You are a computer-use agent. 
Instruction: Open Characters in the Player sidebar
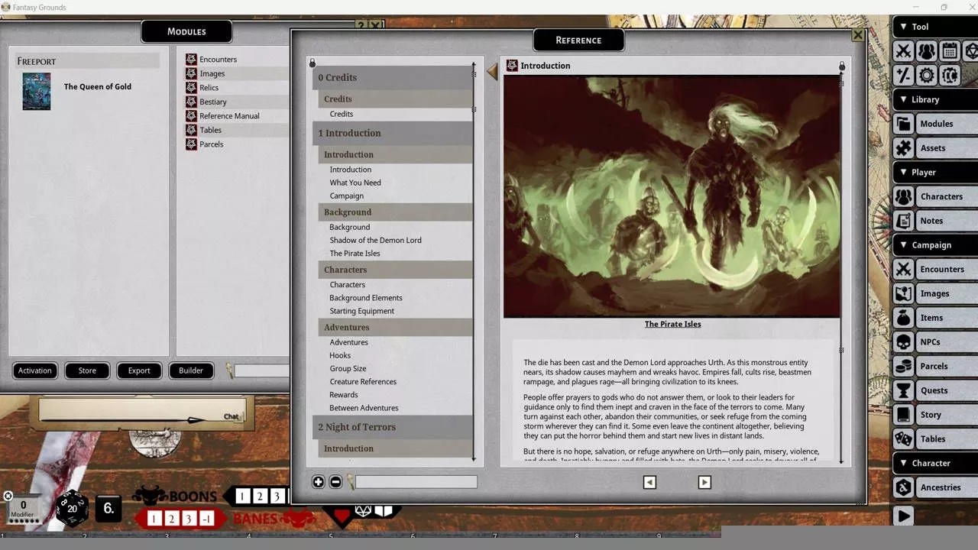click(x=935, y=196)
